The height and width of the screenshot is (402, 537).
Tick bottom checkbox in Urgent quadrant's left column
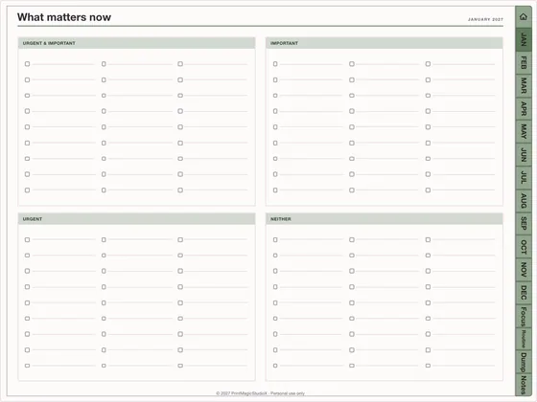coord(28,366)
